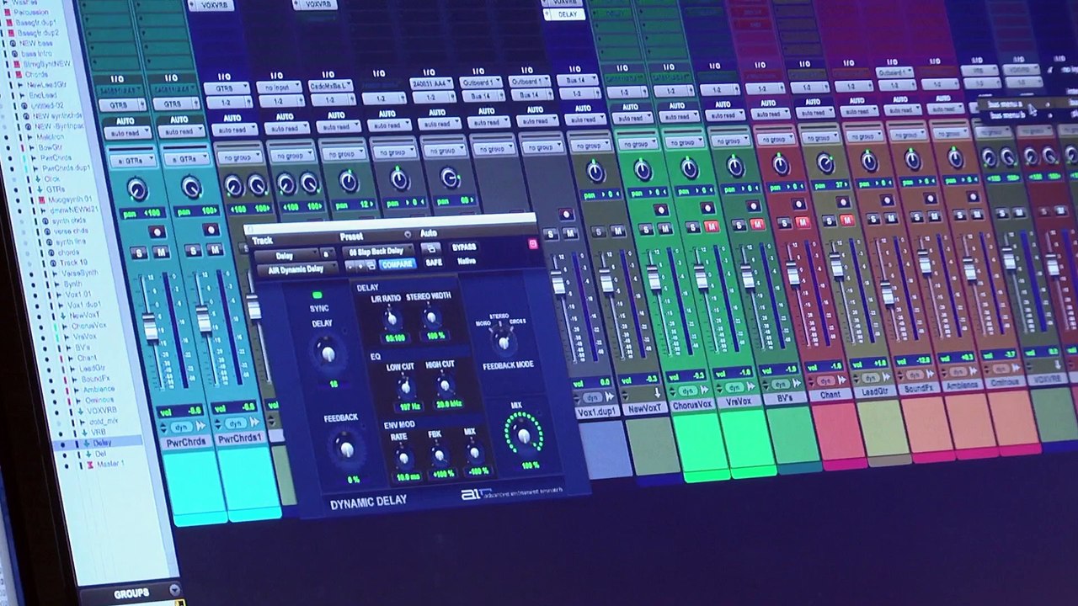Solo the PwrChrds track
The width and height of the screenshot is (1078, 606).
[140, 252]
